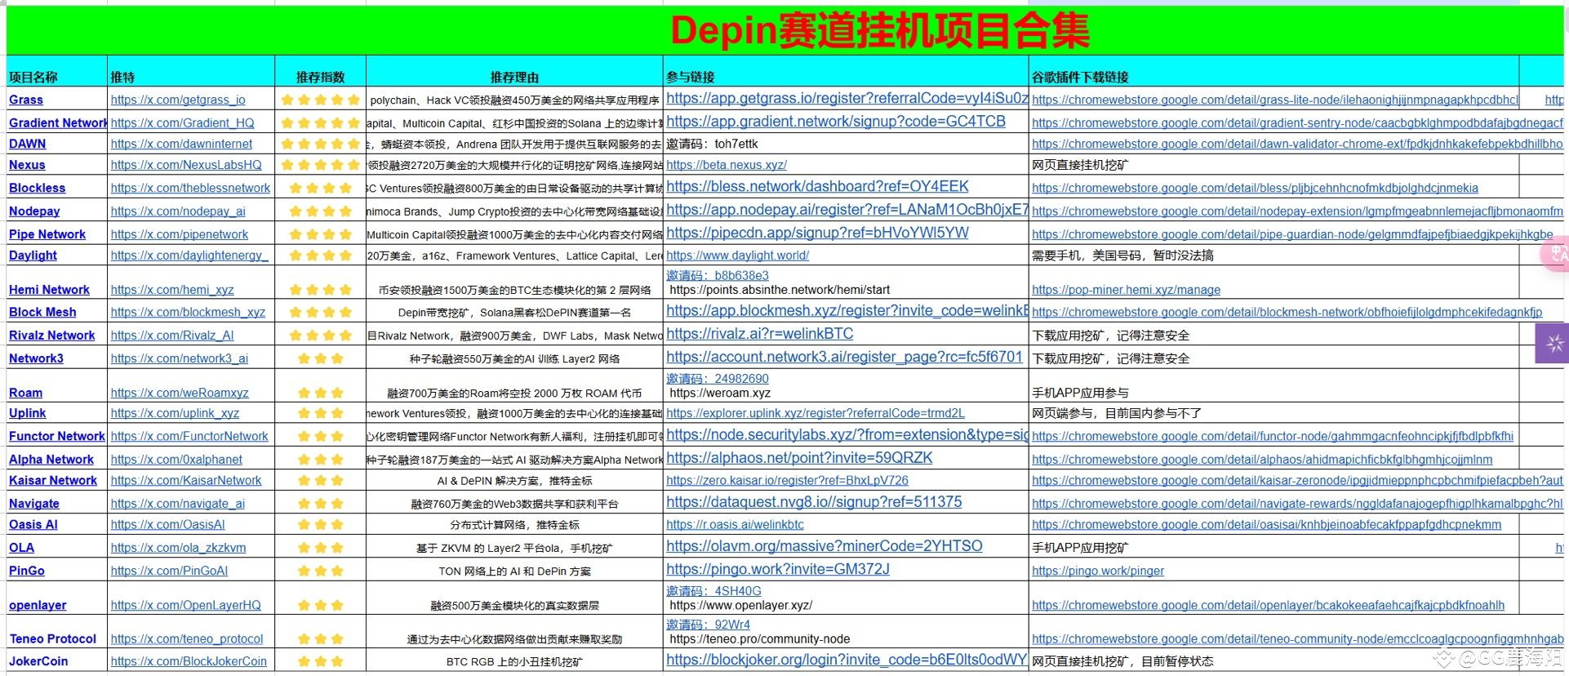Select the 谷歌插件下载链接 column header cell

[x=1274, y=72]
